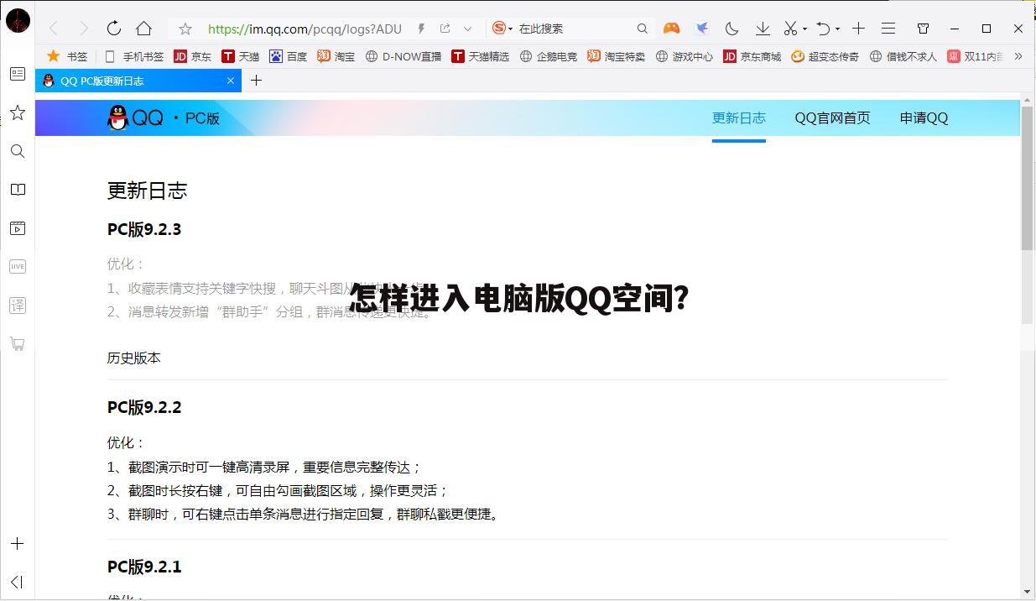Open the game controller icon in the toolbar

pos(671,29)
